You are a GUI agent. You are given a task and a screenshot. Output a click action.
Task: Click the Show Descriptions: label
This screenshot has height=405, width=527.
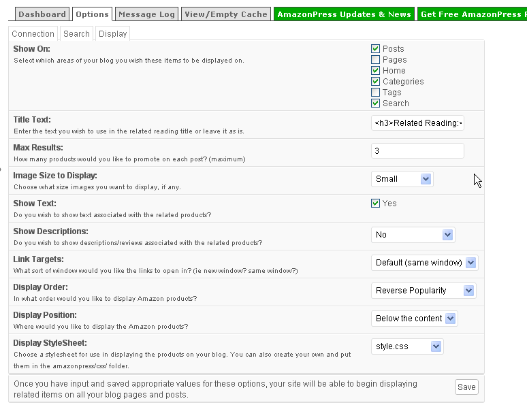[51, 231]
